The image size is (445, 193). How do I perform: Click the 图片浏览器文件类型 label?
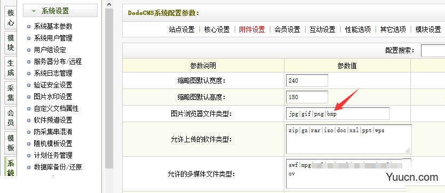tap(201, 114)
